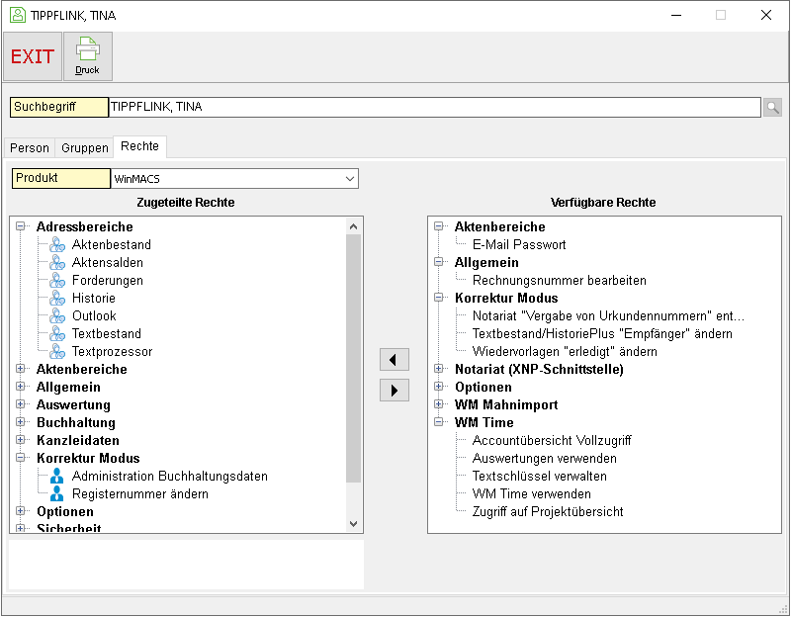
Task: Select Accountübersicht Vollzugriff right
Action: point(552,440)
